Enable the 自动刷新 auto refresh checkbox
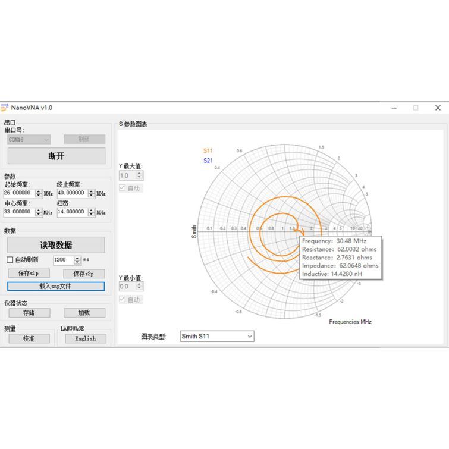This screenshot has height=449, width=449. (10, 260)
